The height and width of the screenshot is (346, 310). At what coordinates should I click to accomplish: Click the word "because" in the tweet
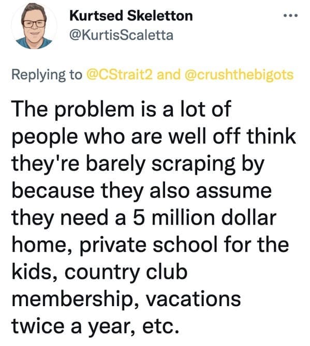pos(53,190)
